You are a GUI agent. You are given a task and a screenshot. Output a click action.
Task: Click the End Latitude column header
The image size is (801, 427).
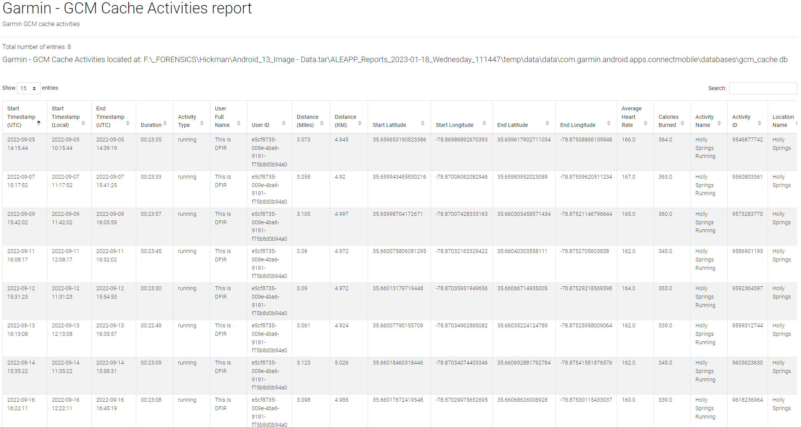[512, 125]
